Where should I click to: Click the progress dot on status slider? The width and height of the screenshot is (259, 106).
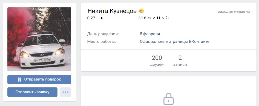coord(101,18)
